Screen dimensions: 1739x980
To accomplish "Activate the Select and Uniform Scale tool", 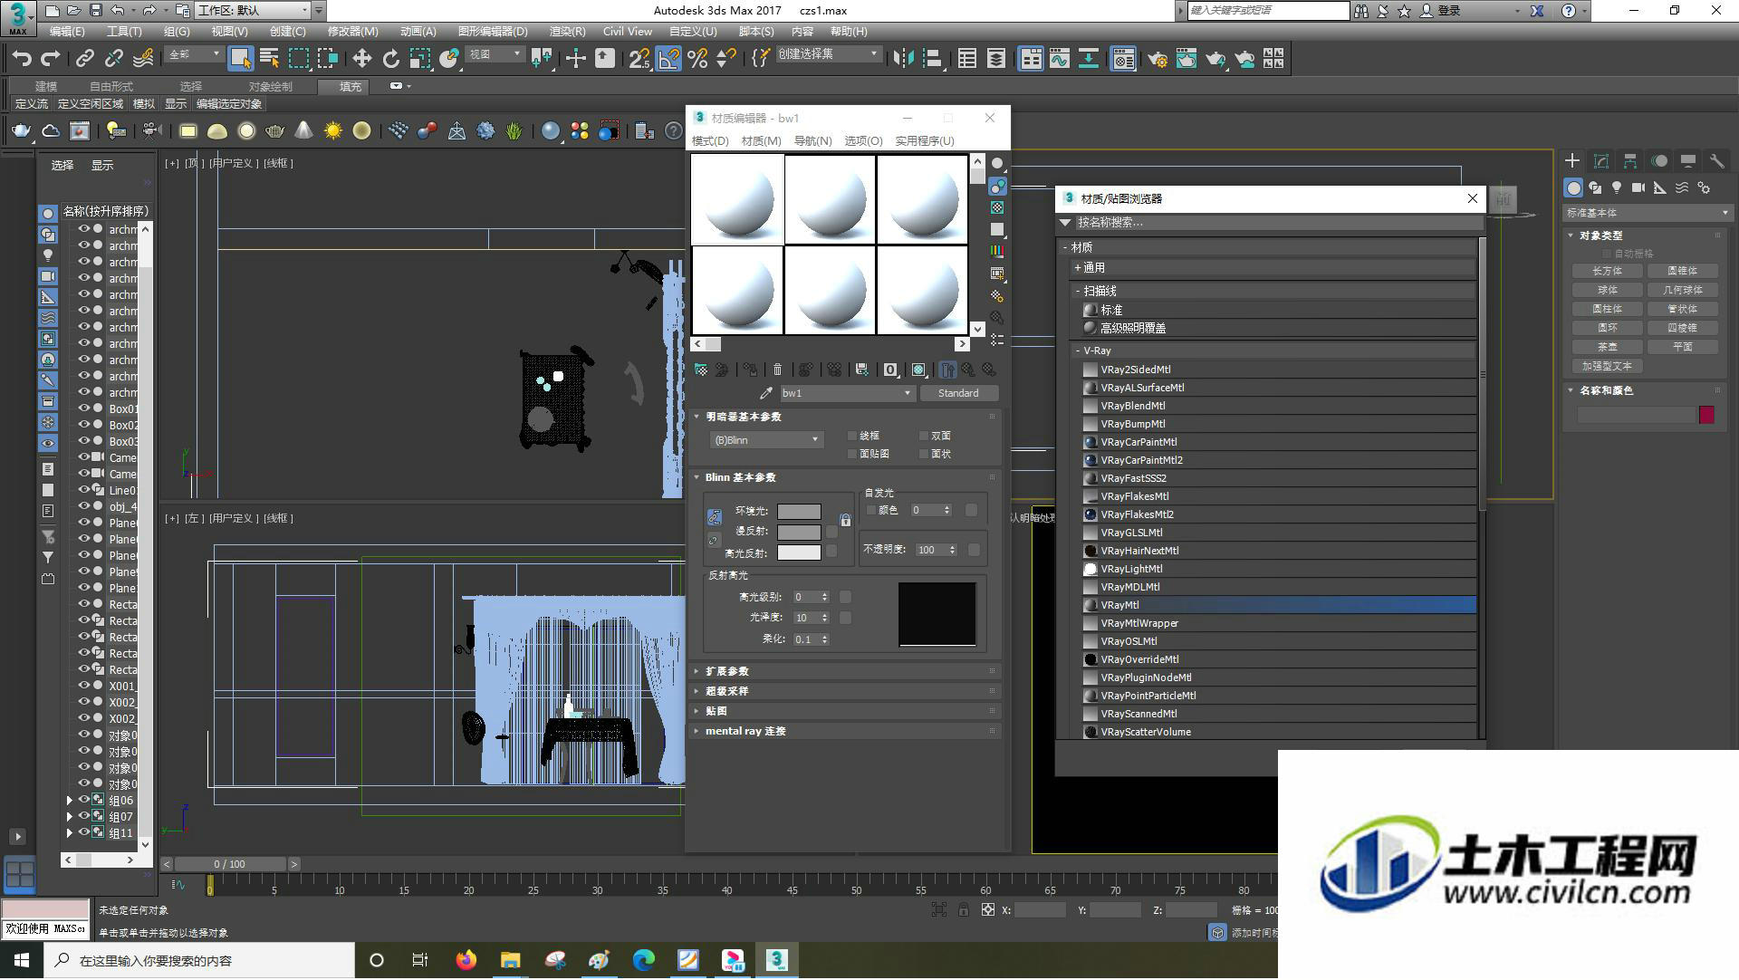I will click(x=419, y=59).
